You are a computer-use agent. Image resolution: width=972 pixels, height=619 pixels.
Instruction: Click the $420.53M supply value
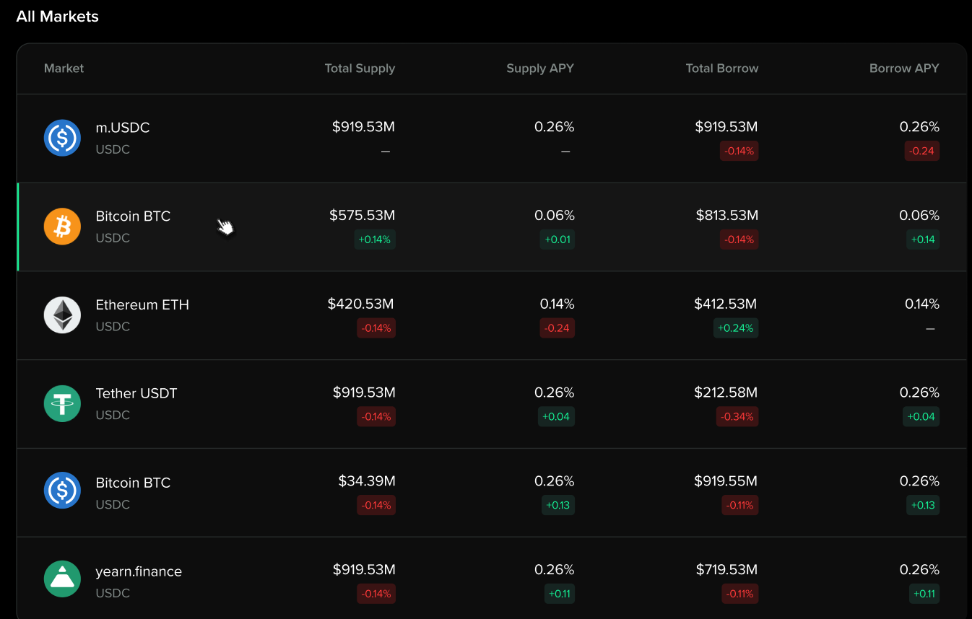point(361,304)
